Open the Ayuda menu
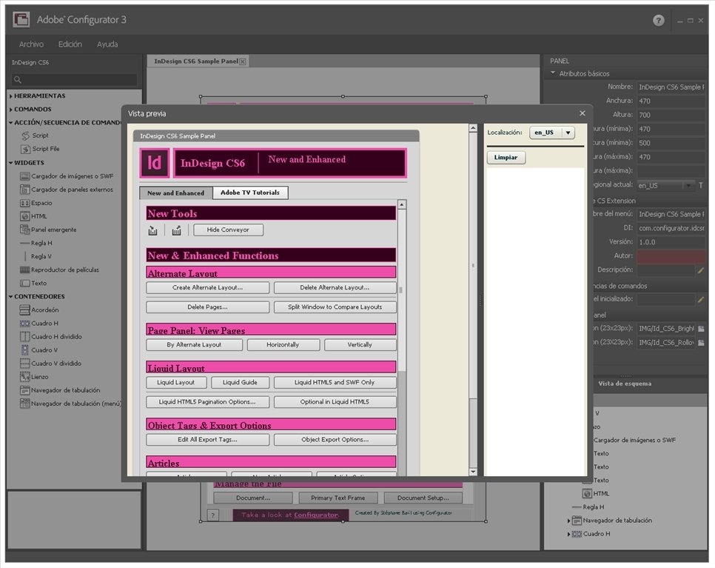This screenshot has height=568, width=715. pos(107,44)
